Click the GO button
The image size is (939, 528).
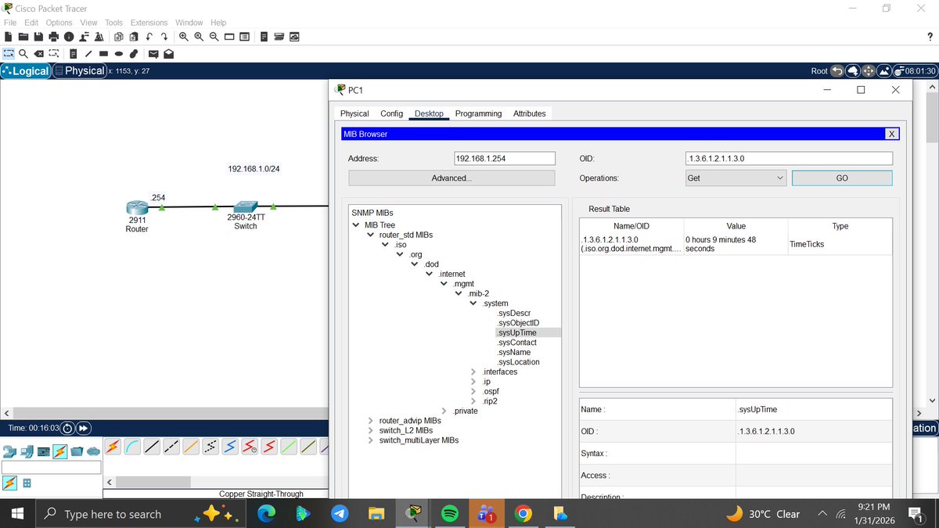tap(842, 178)
